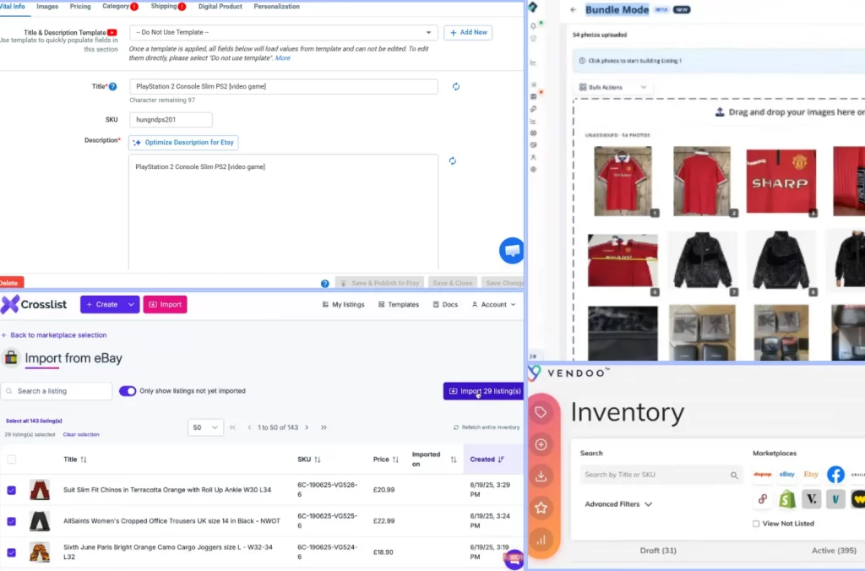Image resolution: width=865 pixels, height=571 pixels.
Task: Open the Account dropdown menu
Action: pos(493,305)
